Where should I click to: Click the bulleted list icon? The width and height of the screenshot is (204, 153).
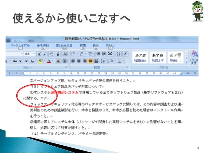point(73,54)
